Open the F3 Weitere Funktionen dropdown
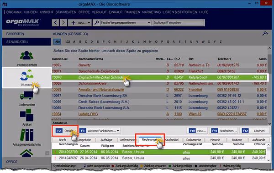Viewport: 274px width, 173px height. click(100, 131)
